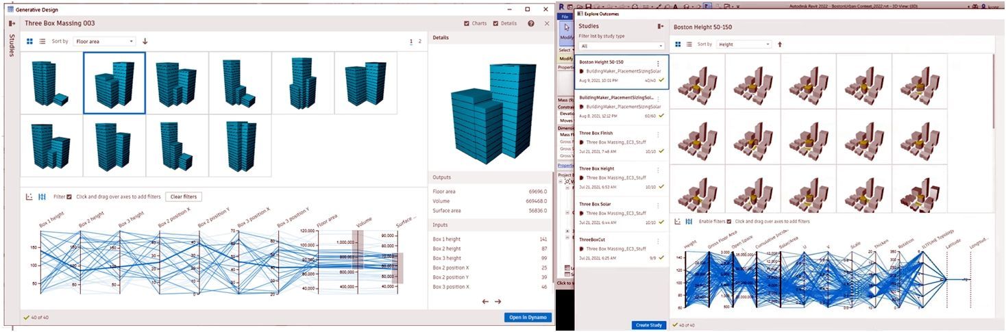This screenshot has height=332, width=1006.
Task: Click Open in Dynamo button
Action: (528, 317)
